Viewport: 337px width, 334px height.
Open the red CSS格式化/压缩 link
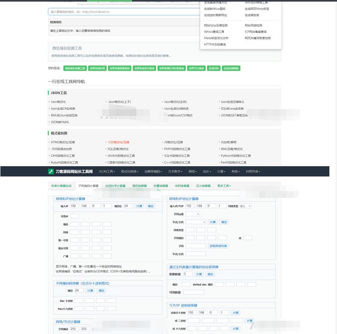pyautogui.click(x=119, y=142)
